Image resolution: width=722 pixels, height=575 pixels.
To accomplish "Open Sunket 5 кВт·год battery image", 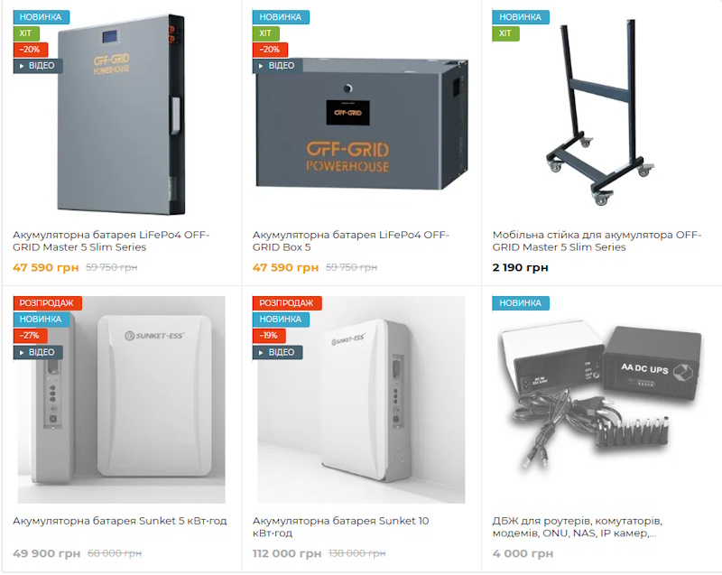I will 121,400.
